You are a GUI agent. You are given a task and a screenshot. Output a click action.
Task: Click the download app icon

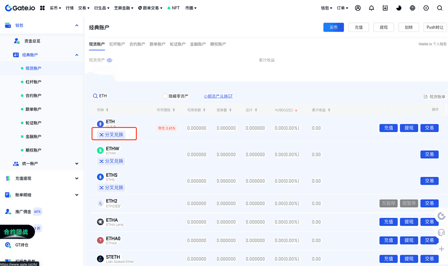385,8
